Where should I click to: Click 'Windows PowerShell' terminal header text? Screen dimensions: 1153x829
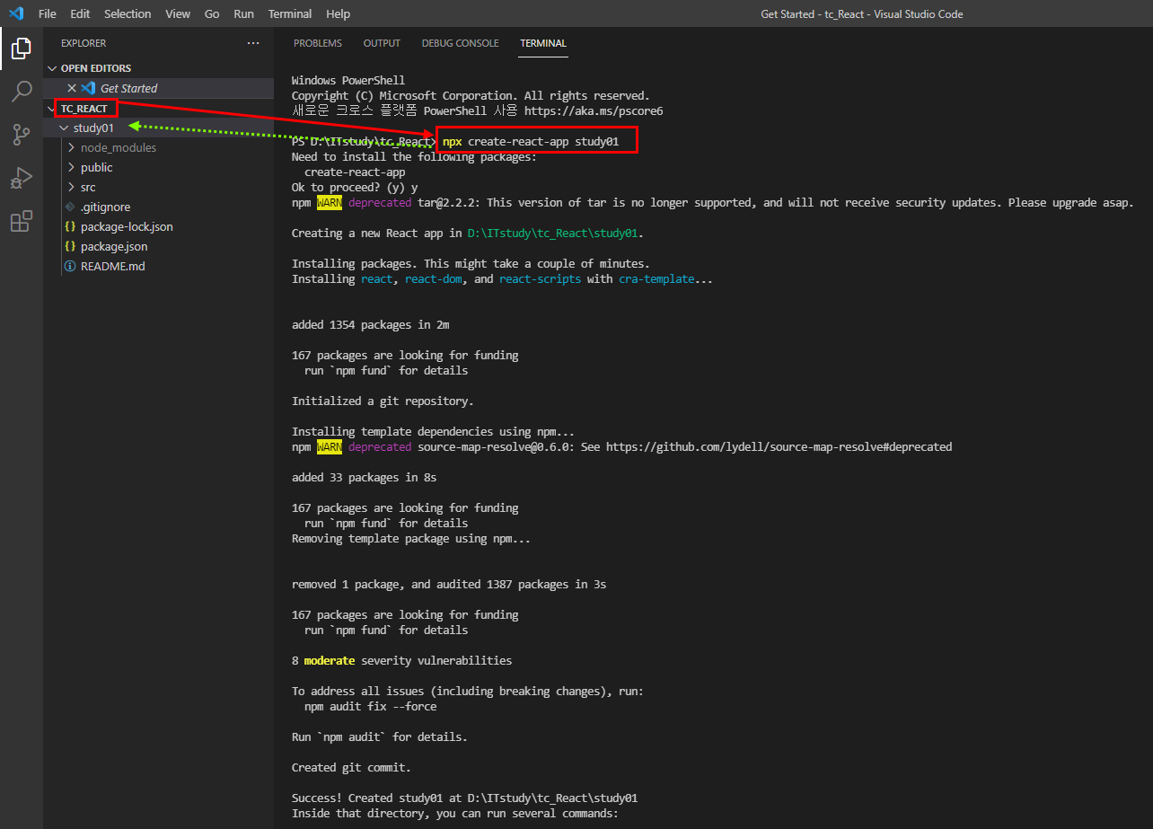pyautogui.click(x=348, y=81)
